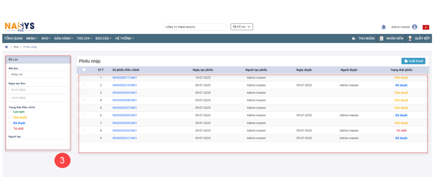This screenshot has height=177, width=433.
Task: Click the Vietnam flag language icon
Action: (x=426, y=27)
